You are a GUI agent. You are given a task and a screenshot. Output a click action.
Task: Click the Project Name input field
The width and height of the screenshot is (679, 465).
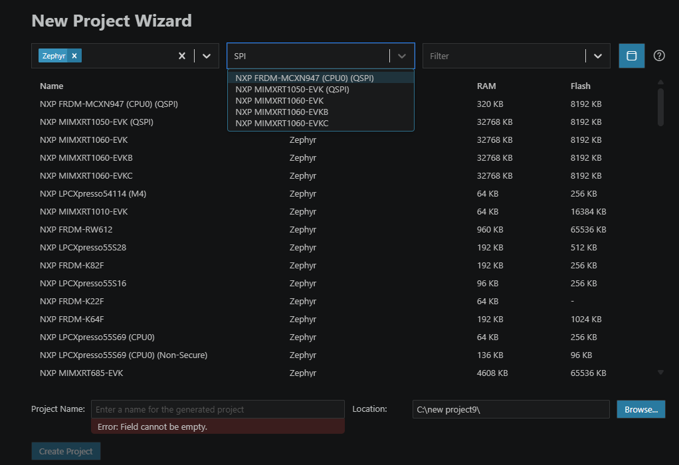218,409
